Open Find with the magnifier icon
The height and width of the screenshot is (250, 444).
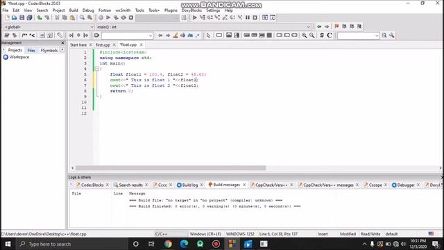tap(82, 17)
